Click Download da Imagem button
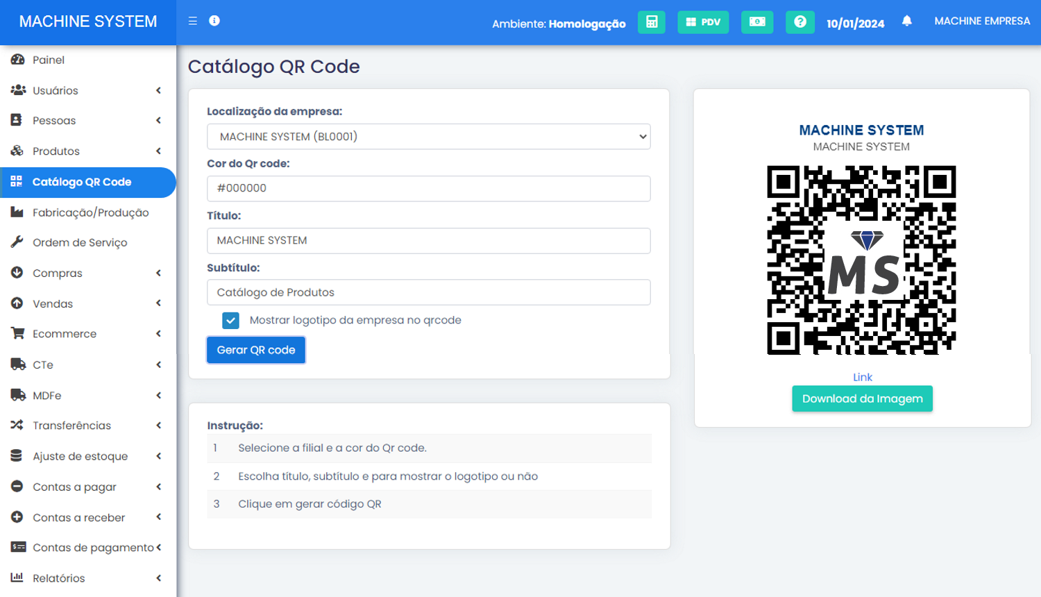The width and height of the screenshot is (1041, 597). pos(863,398)
